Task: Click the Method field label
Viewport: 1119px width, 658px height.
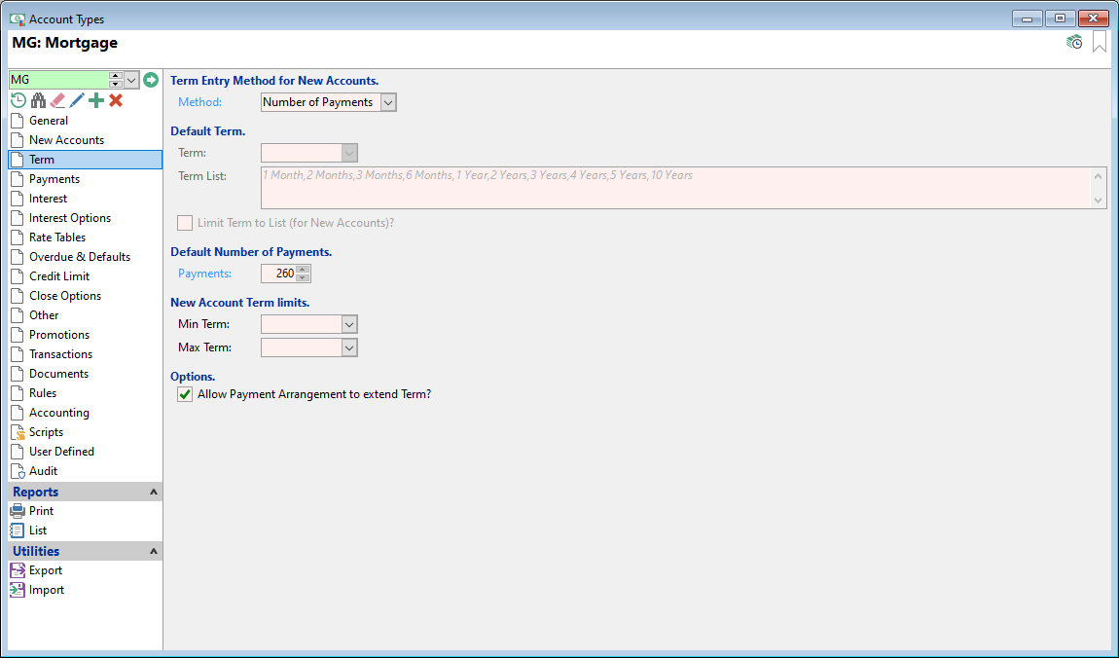Action: coord(199,102)
